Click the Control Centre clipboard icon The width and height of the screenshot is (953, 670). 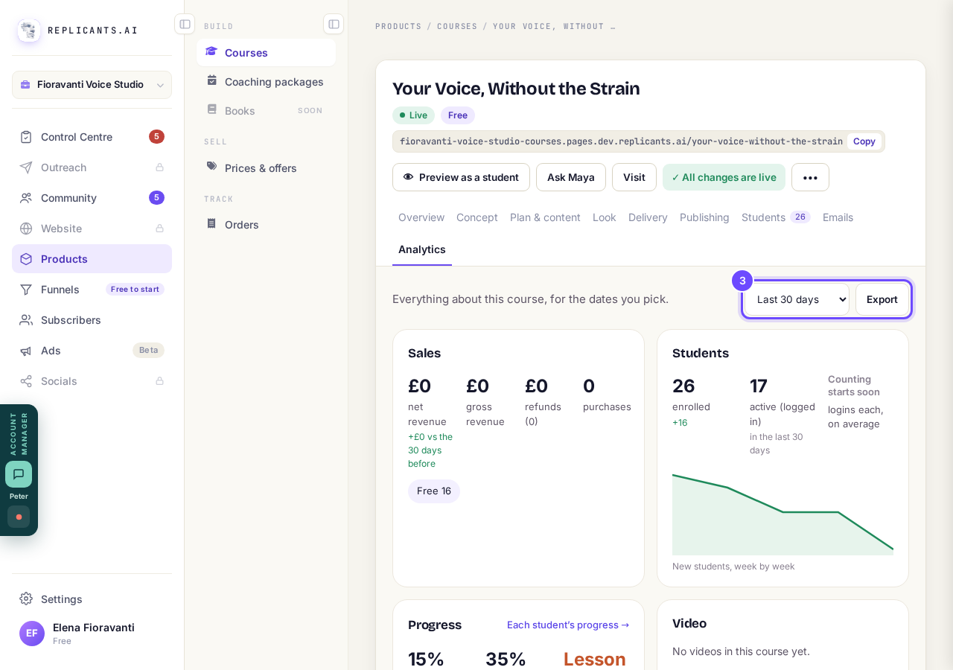click(x=26, y=137)
